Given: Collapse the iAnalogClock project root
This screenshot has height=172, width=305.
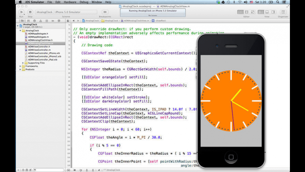Looking at the screenshot, I should click(18, 26).
